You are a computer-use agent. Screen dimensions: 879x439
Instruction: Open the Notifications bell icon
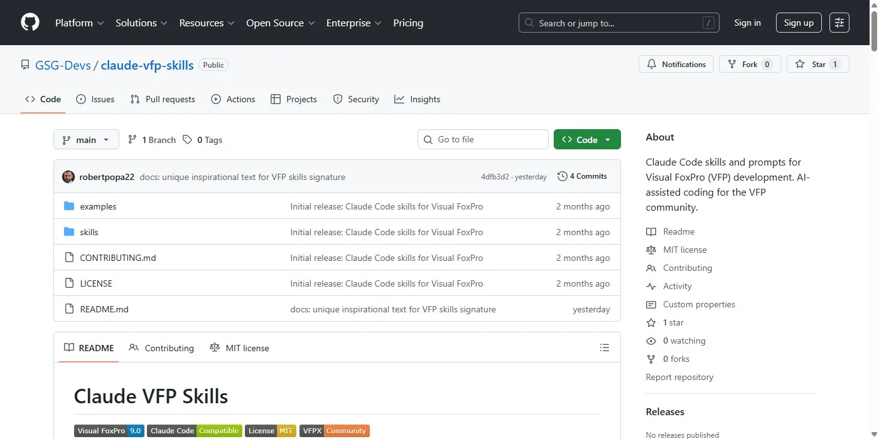pos(652,63)
